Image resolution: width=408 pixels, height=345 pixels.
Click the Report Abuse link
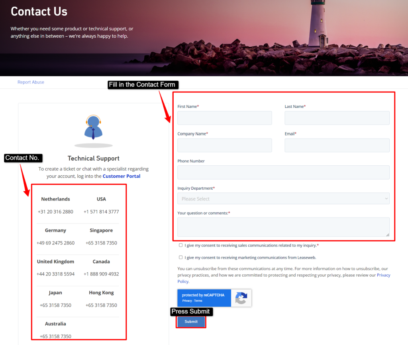(x=31, y=82)
